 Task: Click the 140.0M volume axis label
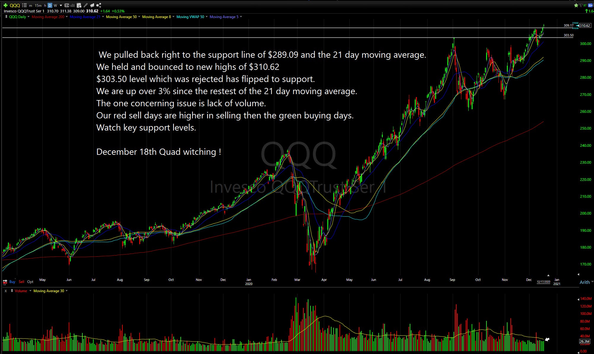pos(586,299)
